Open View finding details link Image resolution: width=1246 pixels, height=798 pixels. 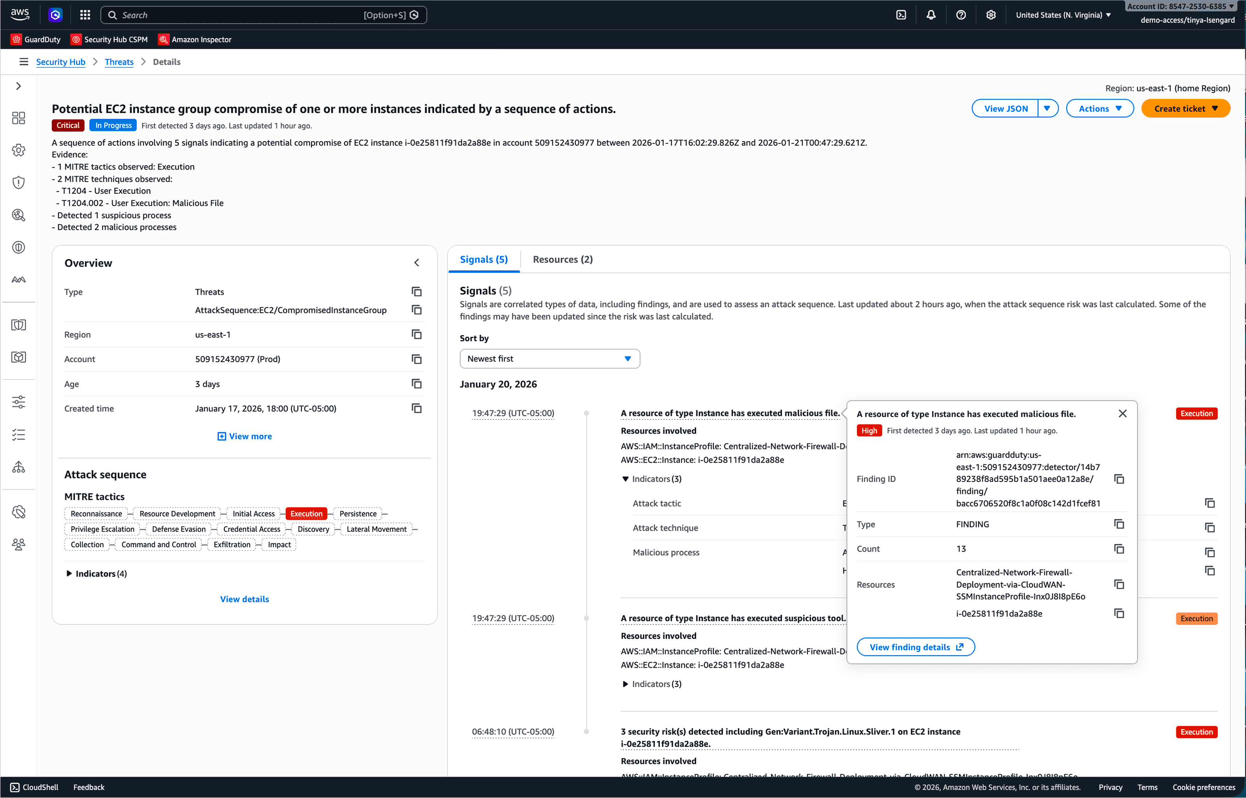(916, 647)
